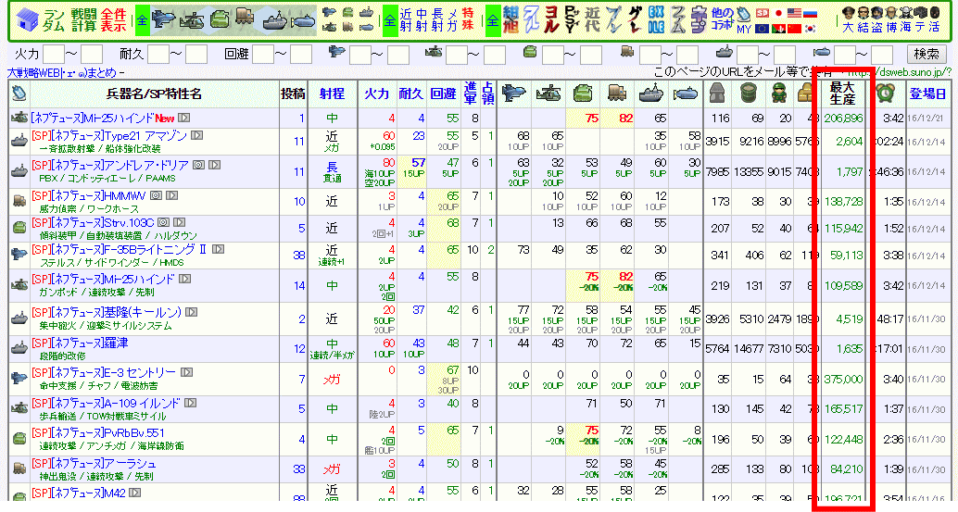Viewport: 958px width, 512px height.
Task: Open [ネプテューヌ]Type21 アマゾン entry
Action: pos(109,135)
